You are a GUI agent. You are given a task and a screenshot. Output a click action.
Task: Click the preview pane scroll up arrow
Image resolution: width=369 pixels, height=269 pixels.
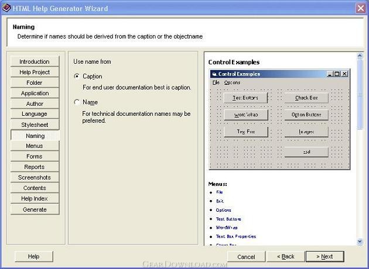pos(360,56)
